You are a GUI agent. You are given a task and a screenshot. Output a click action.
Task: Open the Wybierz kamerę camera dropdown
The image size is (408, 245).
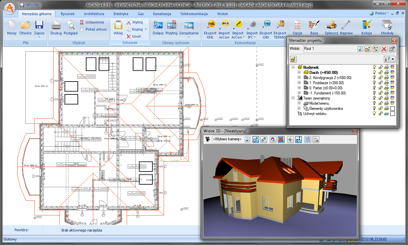coord(247,139)
